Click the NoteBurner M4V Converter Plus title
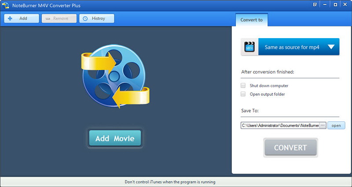Viewport: 352px width, 187px height. click(x=46, y=6)
